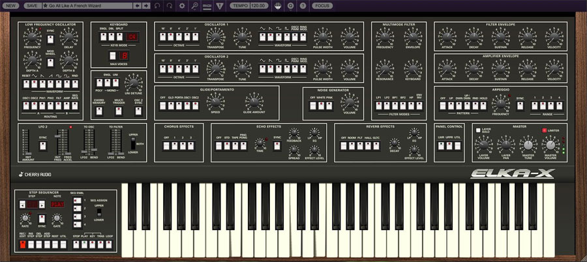The width and height of the screenshot is (587, 262).
Task: Toggle the Echo Effects SYNC button
Action: (x=277, y=145)
